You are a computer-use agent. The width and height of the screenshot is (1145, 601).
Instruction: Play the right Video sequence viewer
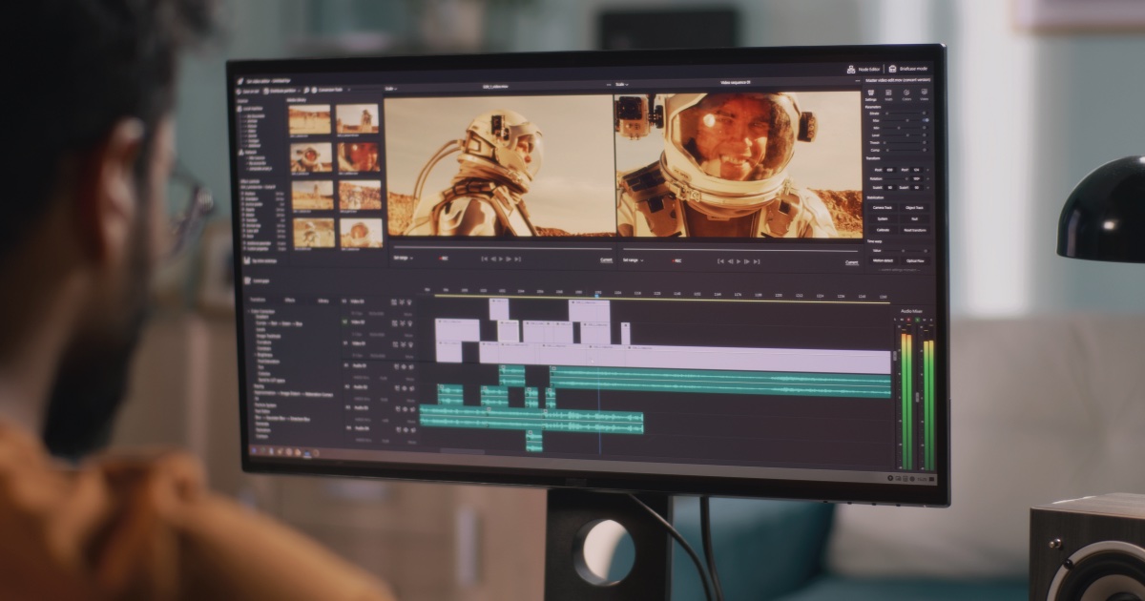[x=739, y=261]
